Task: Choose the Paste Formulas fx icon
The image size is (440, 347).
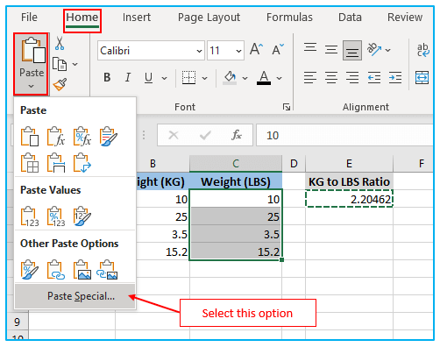Action: pyautogui.click(x=56, y=136)
